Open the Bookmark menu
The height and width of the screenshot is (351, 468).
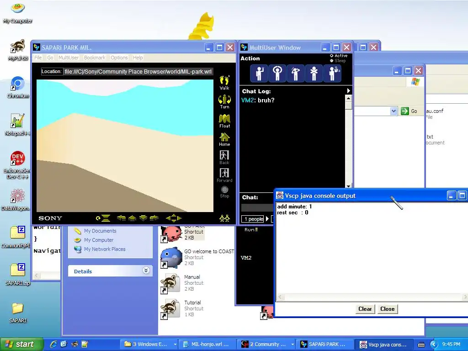[95, 58]
